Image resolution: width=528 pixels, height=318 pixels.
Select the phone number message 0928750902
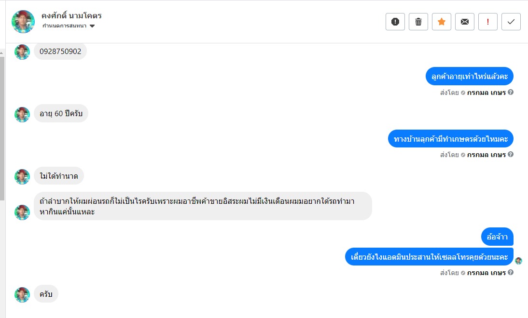[x=60, y=52]
